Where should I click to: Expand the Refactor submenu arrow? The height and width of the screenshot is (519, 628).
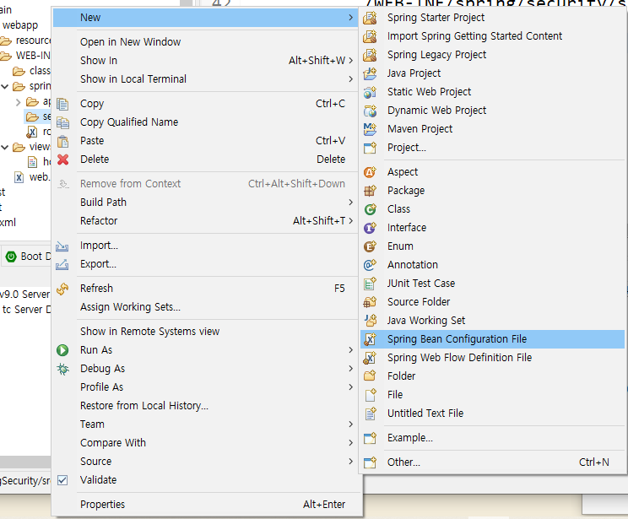pos(351,220)
